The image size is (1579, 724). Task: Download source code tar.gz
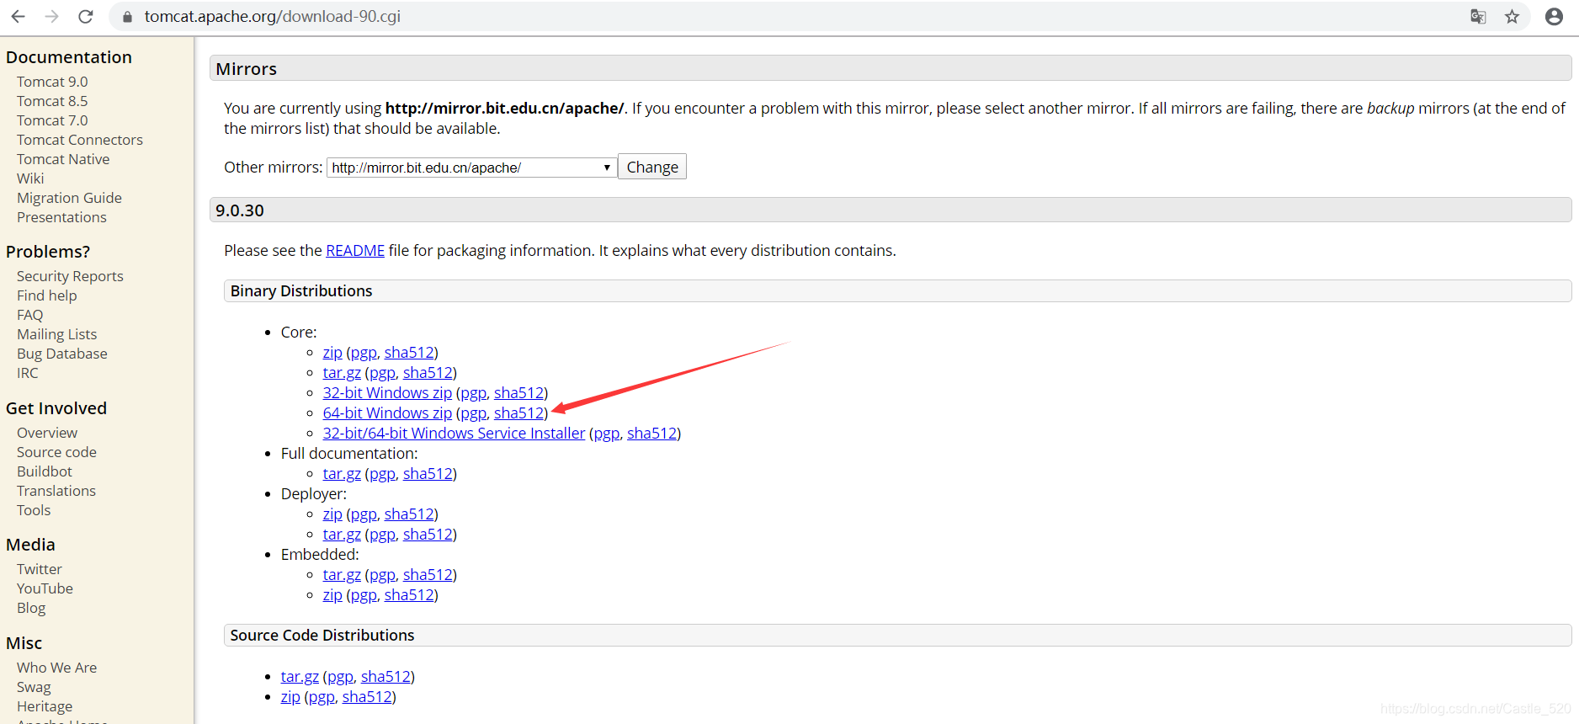300,676
